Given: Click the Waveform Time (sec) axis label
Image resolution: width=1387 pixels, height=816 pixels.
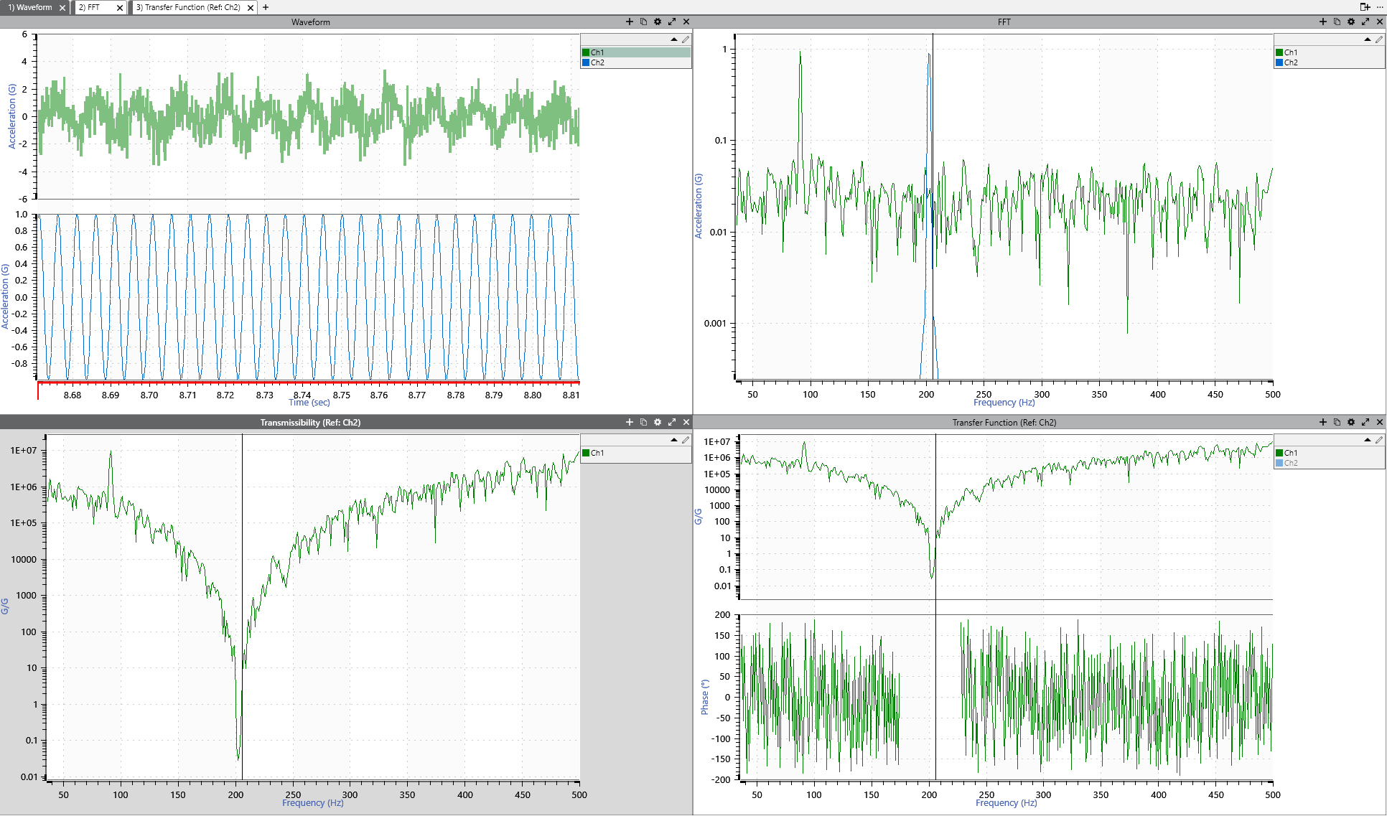Looking at the screenshot, I should coord(309,403).
